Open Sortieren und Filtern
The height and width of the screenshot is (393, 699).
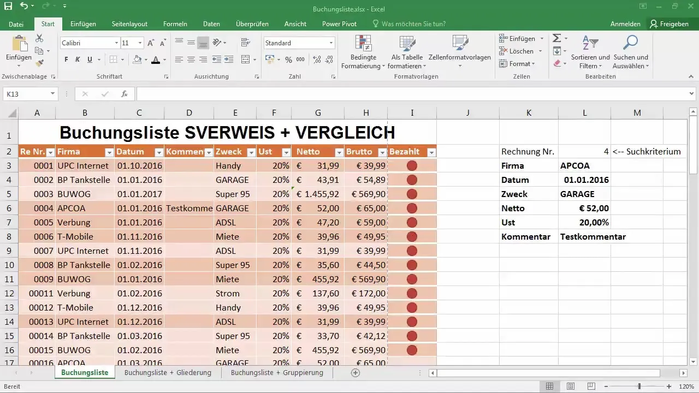[590, 52]
